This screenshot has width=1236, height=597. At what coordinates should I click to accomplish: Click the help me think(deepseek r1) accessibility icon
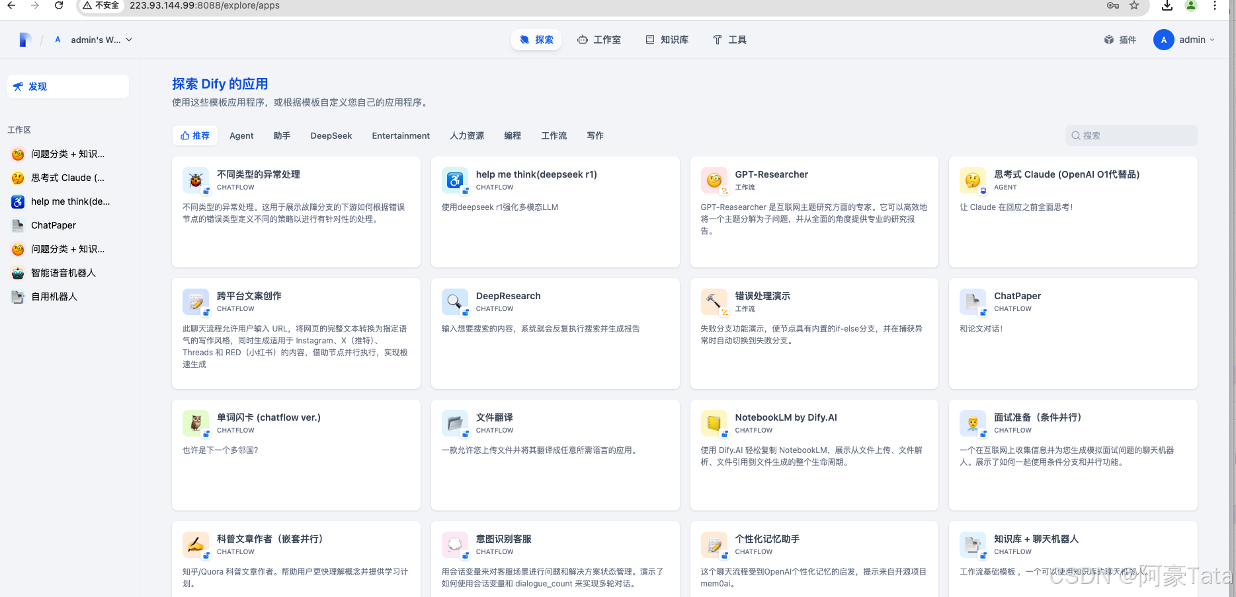(455, 180)
